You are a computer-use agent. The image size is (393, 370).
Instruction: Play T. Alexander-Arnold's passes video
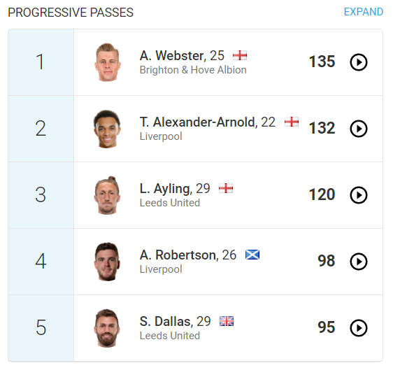tap(359, 129)
